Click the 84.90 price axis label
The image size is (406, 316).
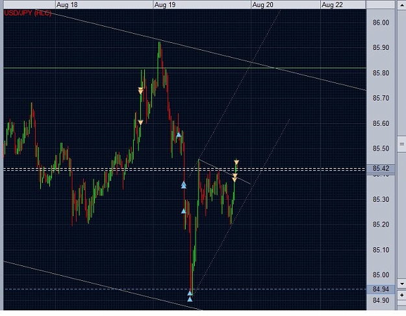tap(381, 300)
